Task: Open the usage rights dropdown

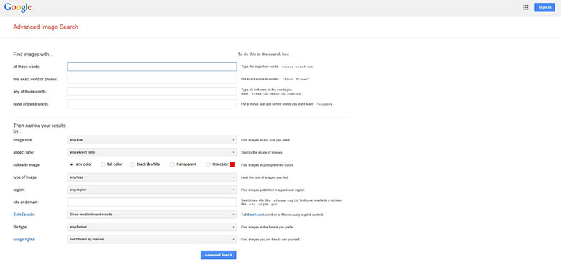Action: [x=152, y=239]
